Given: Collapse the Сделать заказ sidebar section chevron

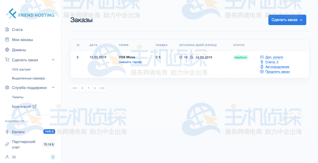Looking at the screenshot, I should coord(53,60).
